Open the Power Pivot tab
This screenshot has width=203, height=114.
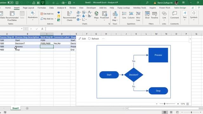(x=165, y=8)
